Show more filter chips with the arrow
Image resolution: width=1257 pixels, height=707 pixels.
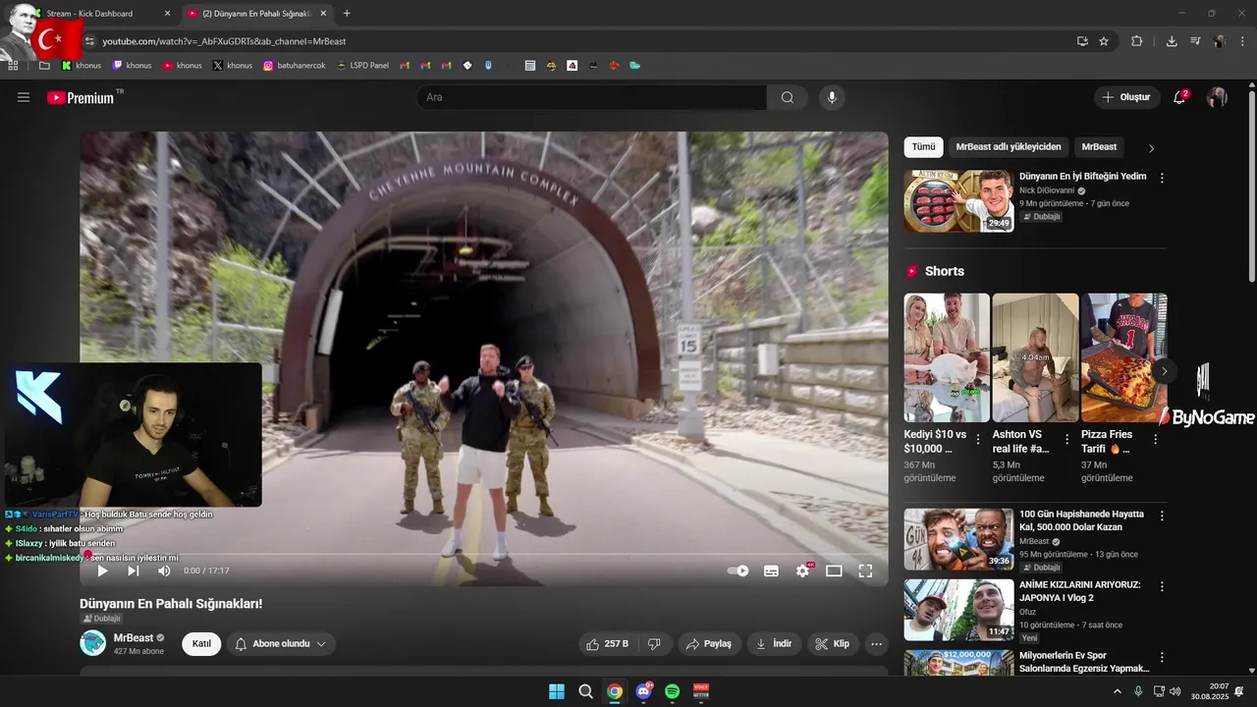pos(1151,148)
